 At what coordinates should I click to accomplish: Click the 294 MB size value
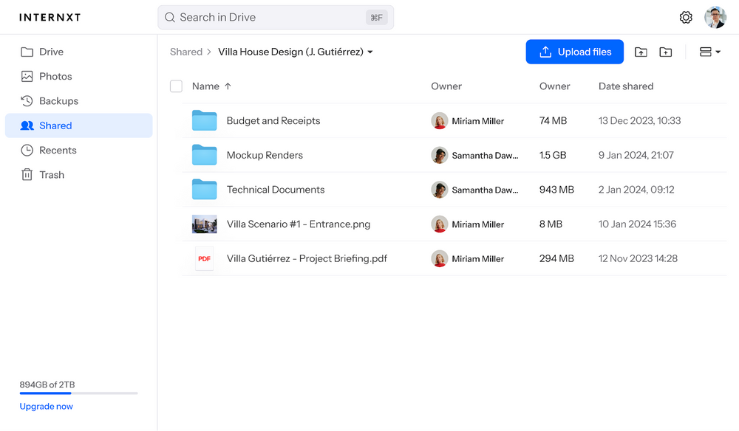tap(556, 258)
